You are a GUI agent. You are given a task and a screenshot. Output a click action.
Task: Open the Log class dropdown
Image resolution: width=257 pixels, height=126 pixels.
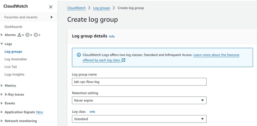139,119
